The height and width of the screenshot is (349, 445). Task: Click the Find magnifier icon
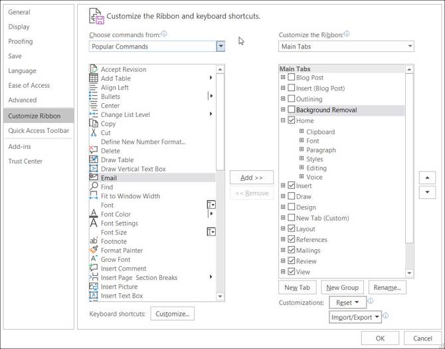tap(94, 186)
